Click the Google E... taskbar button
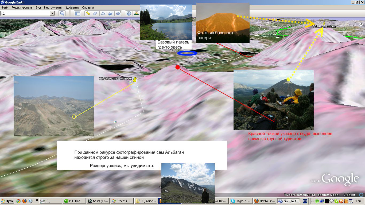Image resolution: width=365 pixels, height=205 pixels. tap(289, 201)
